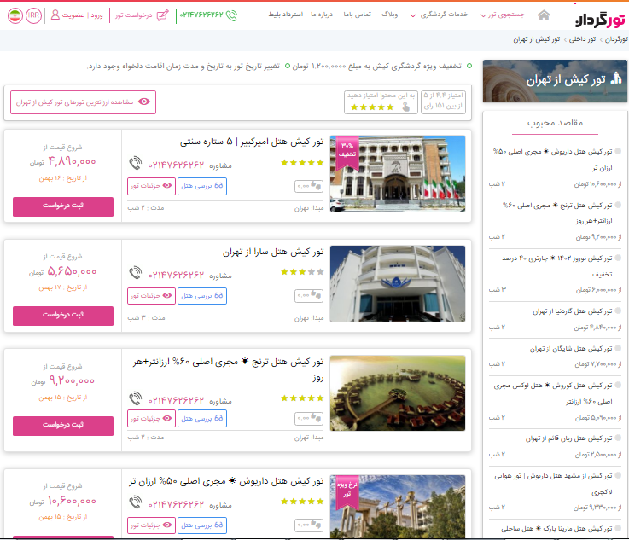Viewport: 629px width, 540px height.
Task: Click ثبت درخواست for Amirkabir hotel tour
Action: (63, 206)
